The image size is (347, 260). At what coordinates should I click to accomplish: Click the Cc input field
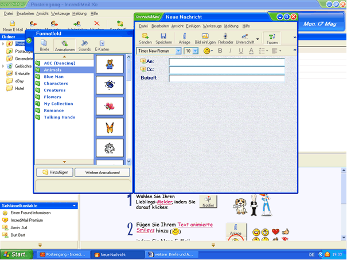point(227,70)
